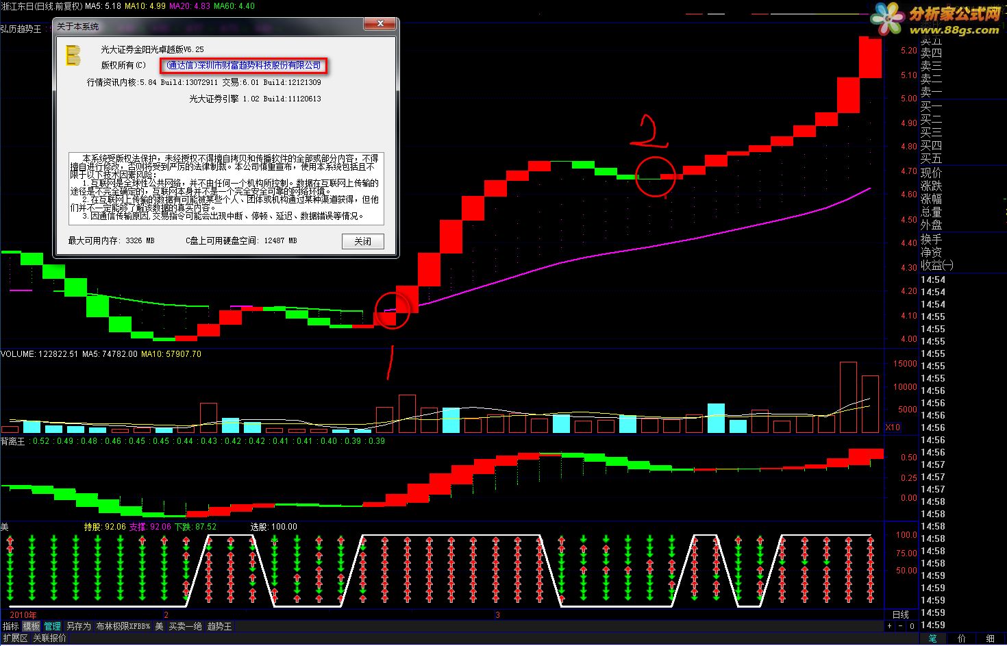This screenshot has width=1007, height=646.
Task: Click the 现价 label
Action: pyautogui.click(x=931, y=173)
